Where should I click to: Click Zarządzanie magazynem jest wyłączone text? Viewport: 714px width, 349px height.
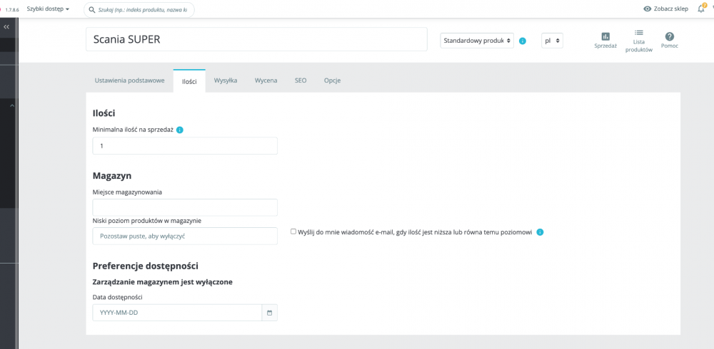pos(163,282)
